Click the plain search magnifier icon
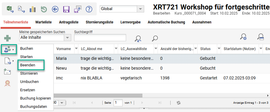The image size is (270, 112). coord(155,38)
